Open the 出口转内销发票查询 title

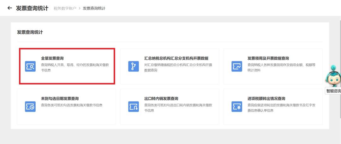[161, 99]
